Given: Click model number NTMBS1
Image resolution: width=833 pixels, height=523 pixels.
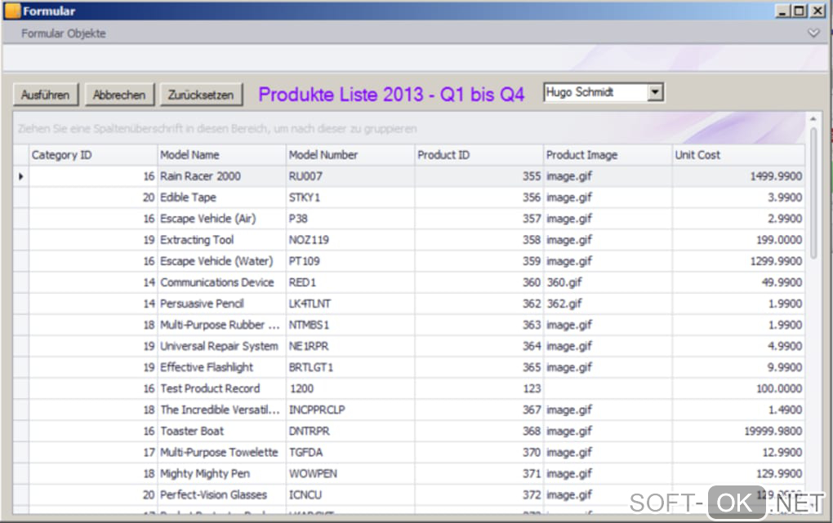Looking at the screenshot, I should point(310,325).
